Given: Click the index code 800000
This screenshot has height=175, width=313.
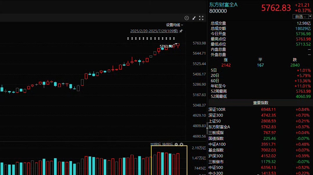Looking at the screenshot, I should tap(218, 11).
